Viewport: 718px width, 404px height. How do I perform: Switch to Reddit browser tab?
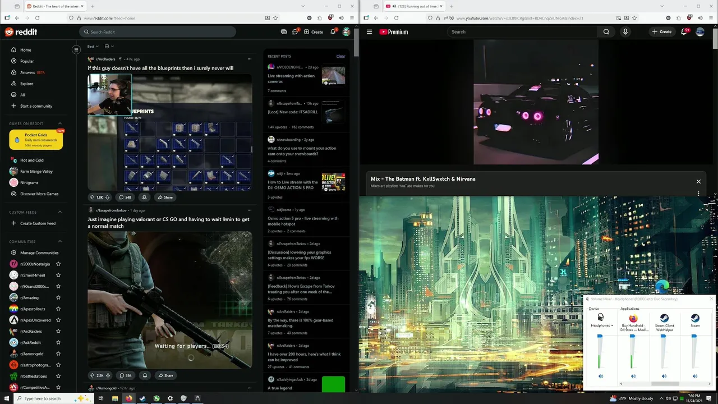click(54, 6)
